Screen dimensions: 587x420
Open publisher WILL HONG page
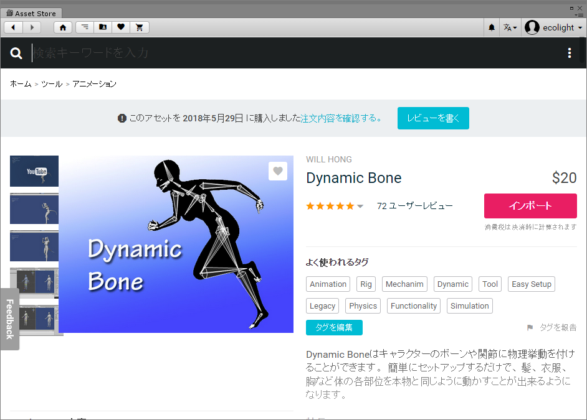click(328, 159)
